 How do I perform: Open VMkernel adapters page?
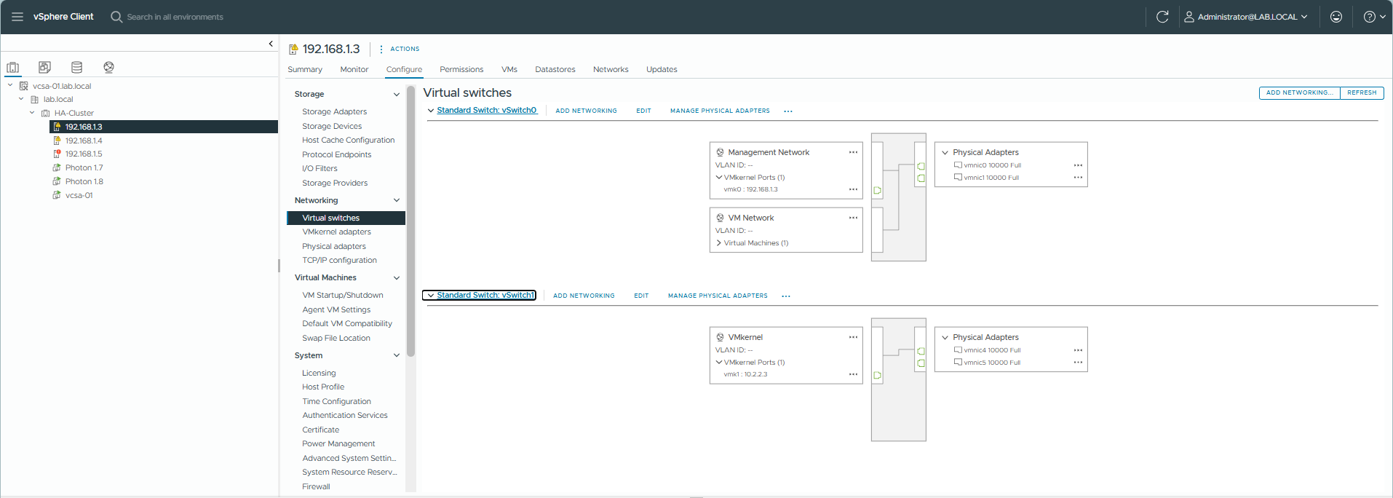point(336,232)
